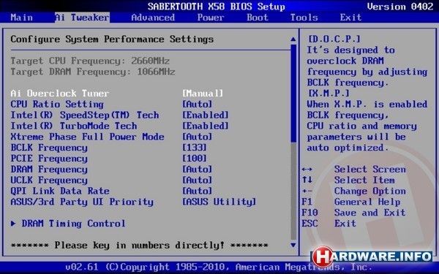Go to the Tools tab
Viewport: 439px width, 274px height.
[x=304, y=18]
